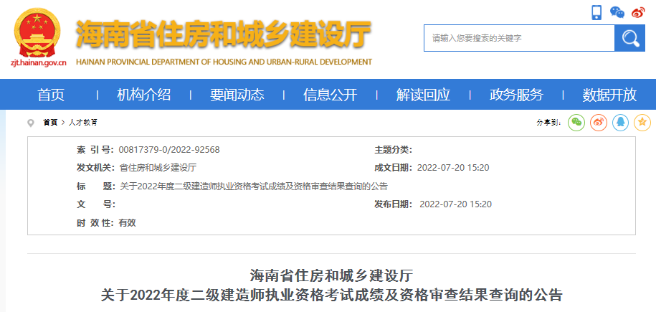Image resolution: width=656 pixels, height=312 pixels.
Task: Select index number 00817379-0/2022-92568
Action: 169,149
